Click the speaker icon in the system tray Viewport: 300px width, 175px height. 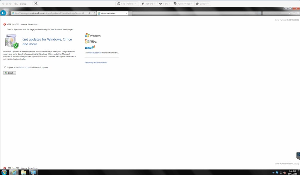[x=284, y=172]
